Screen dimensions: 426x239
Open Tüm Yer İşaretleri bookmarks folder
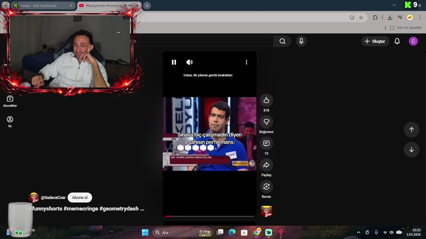tap(406, 28)
